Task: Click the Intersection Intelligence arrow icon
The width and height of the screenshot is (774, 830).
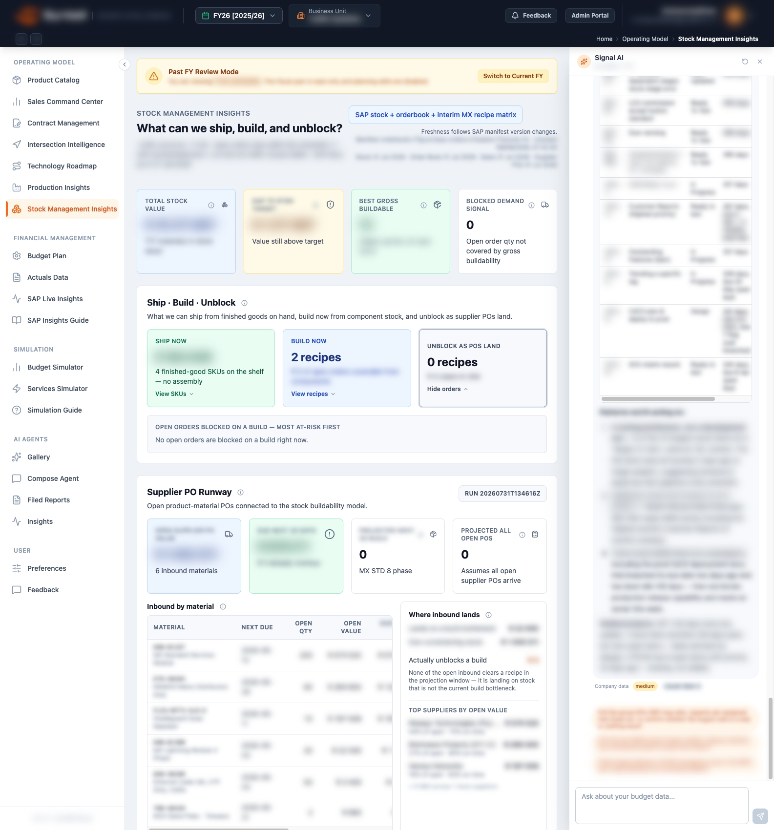Action: coord(17,145)
